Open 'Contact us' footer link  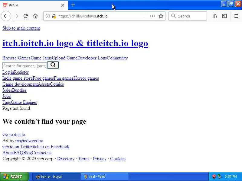(x=42, y=153)
